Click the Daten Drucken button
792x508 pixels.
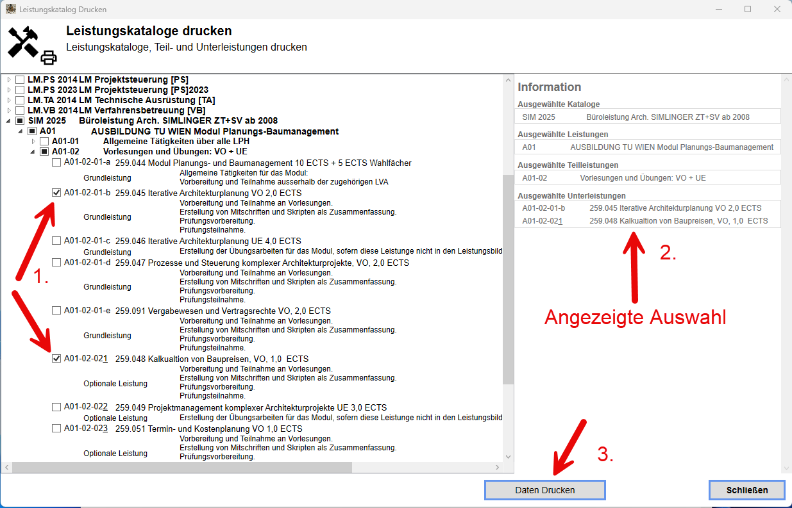(x=544, y=489)
